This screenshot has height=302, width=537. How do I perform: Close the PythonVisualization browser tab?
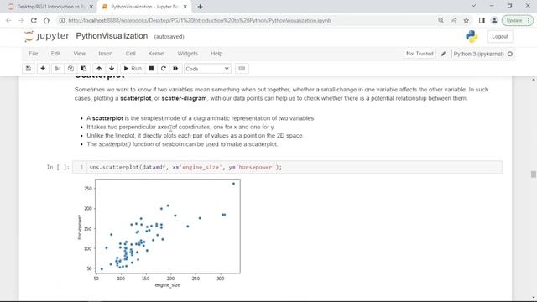coord(185,7)
